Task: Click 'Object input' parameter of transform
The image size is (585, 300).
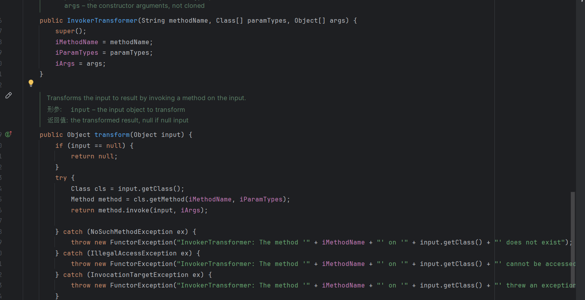Action: point(157,135)
